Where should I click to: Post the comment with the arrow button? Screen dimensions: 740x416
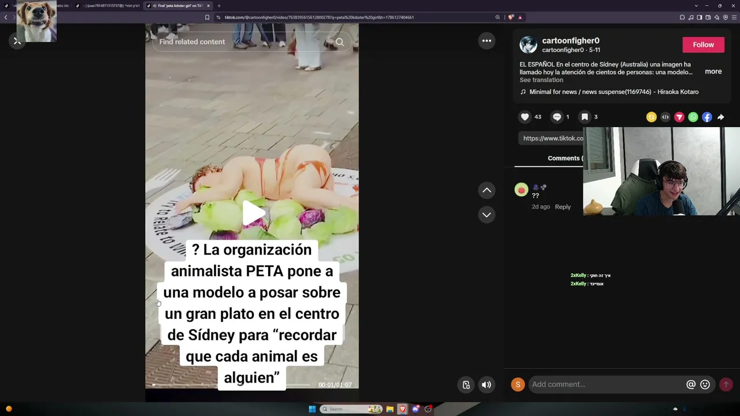point(726,384)
